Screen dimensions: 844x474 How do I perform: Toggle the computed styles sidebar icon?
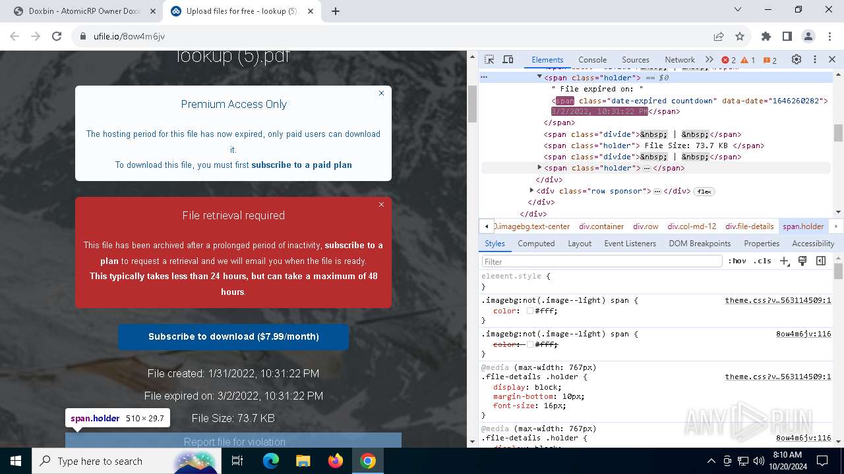tap(821, 261)
